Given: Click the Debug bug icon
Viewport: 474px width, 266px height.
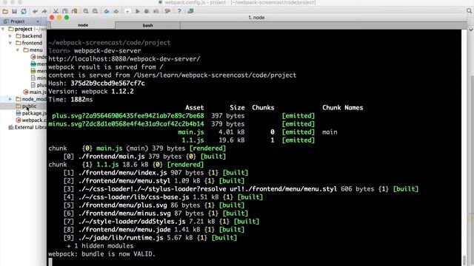Looking at the screenshot, I should tap(147, 12).
